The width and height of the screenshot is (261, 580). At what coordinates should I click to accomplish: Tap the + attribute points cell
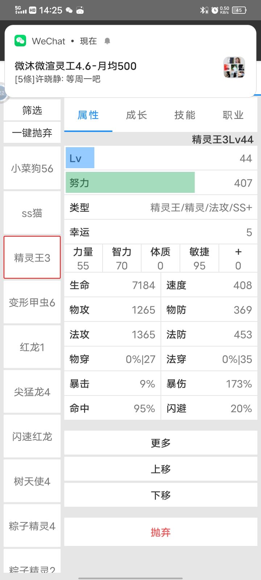[x=238, y=258]
